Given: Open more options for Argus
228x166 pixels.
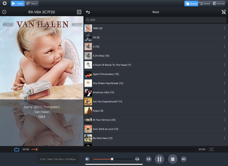Looking at the screenshot, I should click(x=225, y=110).
